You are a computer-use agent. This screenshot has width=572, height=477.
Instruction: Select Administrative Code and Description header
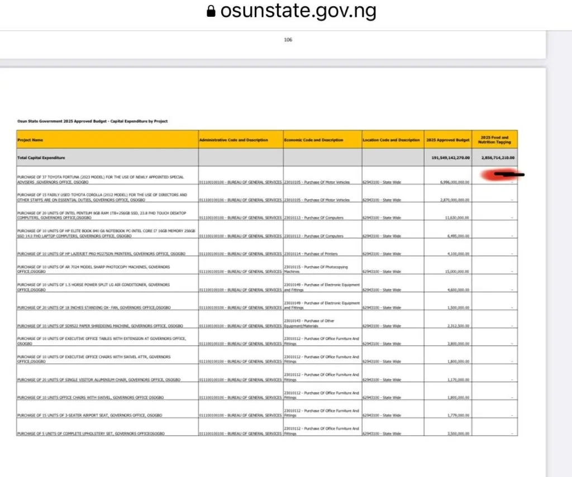(x=233, y=140)
